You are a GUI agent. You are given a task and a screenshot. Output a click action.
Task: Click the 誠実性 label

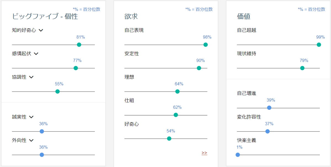pos(19,117)
